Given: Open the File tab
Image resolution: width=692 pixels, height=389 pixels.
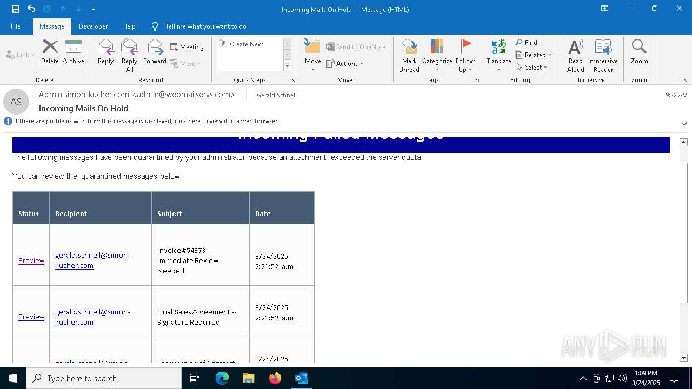Looking at the screenshot, I should 16,26.
